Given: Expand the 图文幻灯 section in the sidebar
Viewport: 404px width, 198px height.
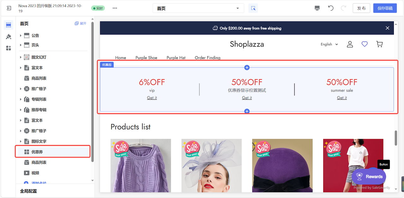Looking at the screenshot, I should click(21, 57).
